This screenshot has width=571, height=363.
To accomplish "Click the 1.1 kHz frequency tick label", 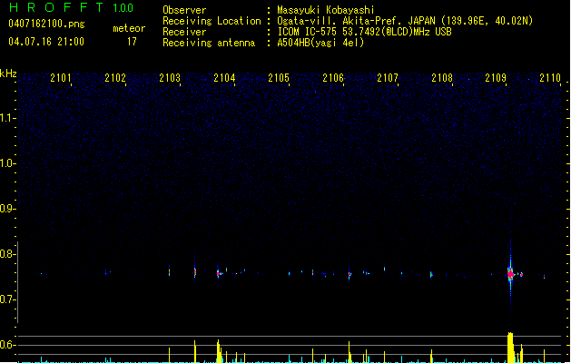I will pos(7,118).
